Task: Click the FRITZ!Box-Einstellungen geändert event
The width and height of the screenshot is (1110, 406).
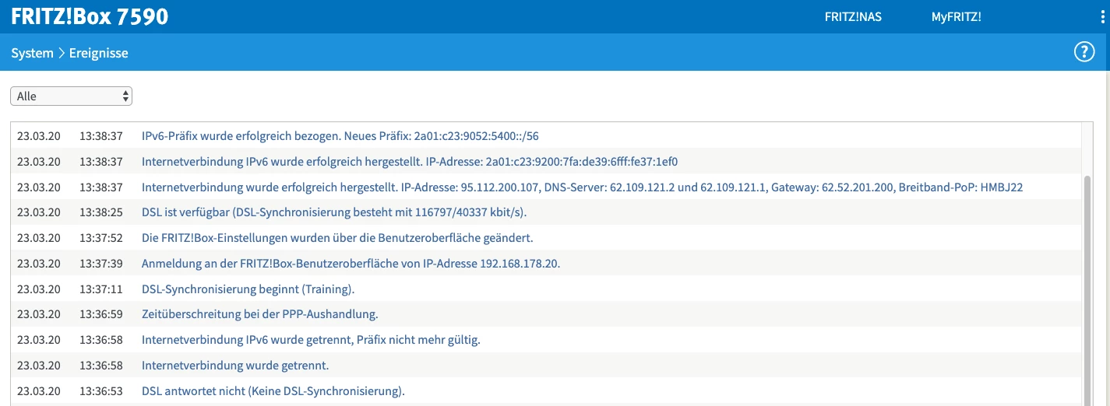Action: coord(337,238)
